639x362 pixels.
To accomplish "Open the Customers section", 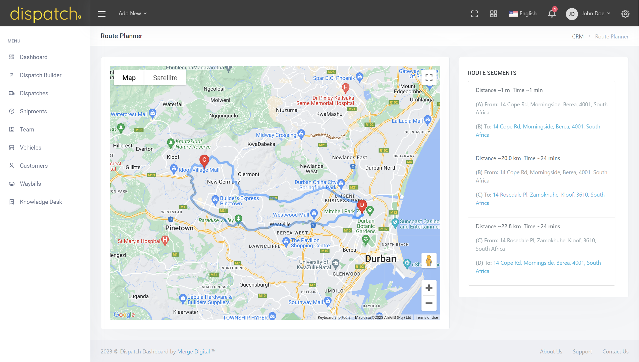I will point(34,165).
